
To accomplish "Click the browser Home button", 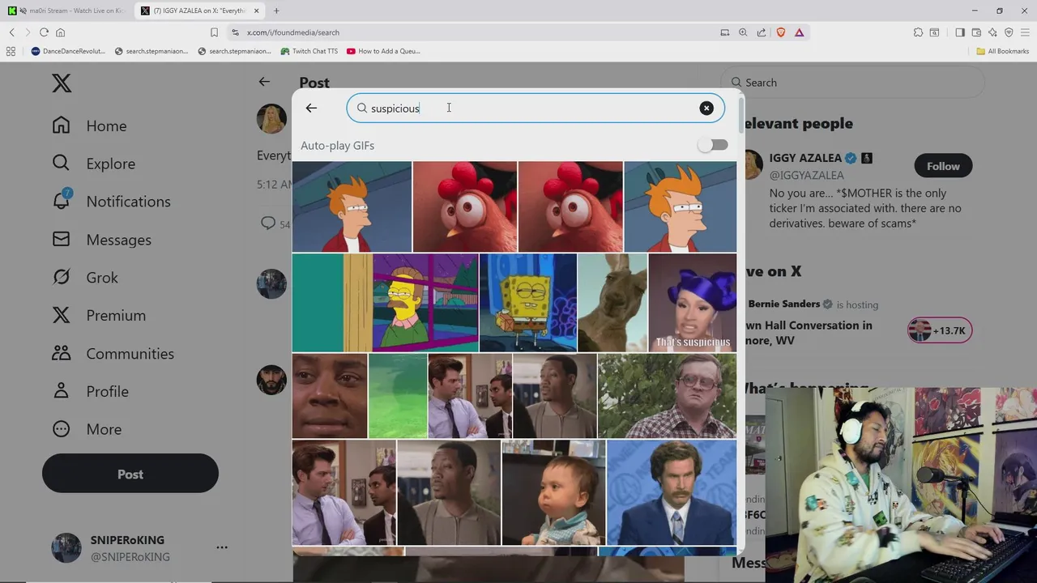I will tap(60, 32).
